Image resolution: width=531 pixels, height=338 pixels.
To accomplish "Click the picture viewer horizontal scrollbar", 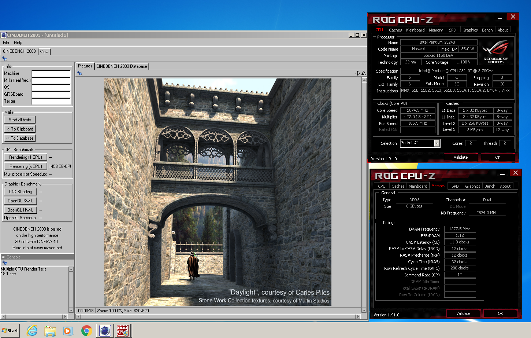I will 218,316.
